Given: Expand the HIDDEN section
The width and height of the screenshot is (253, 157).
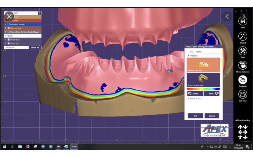Looking at the screenshot, I should tap(6, 47).
